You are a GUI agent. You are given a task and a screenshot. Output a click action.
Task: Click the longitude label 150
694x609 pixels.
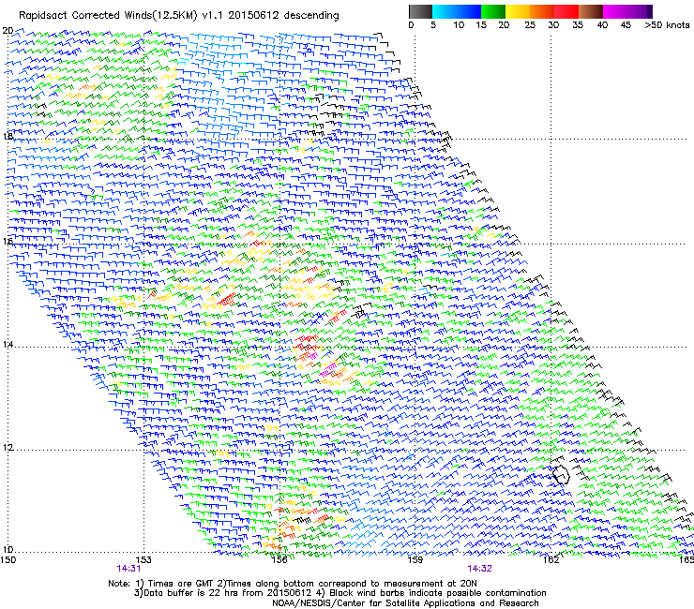click(8, 560)
